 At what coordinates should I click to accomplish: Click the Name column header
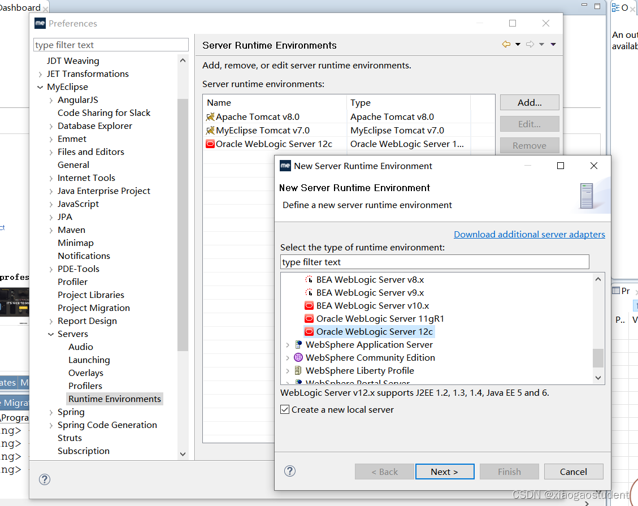click(275, 102)
